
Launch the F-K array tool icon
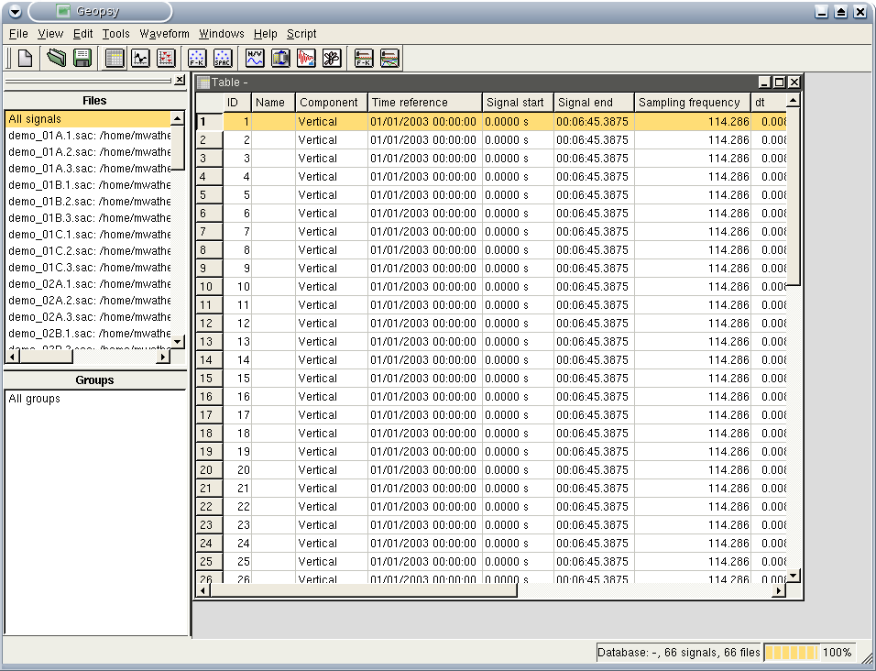[196, 58]
